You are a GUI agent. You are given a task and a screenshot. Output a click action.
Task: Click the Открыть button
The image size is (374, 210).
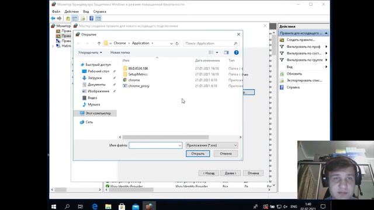[x=198, y=153]
